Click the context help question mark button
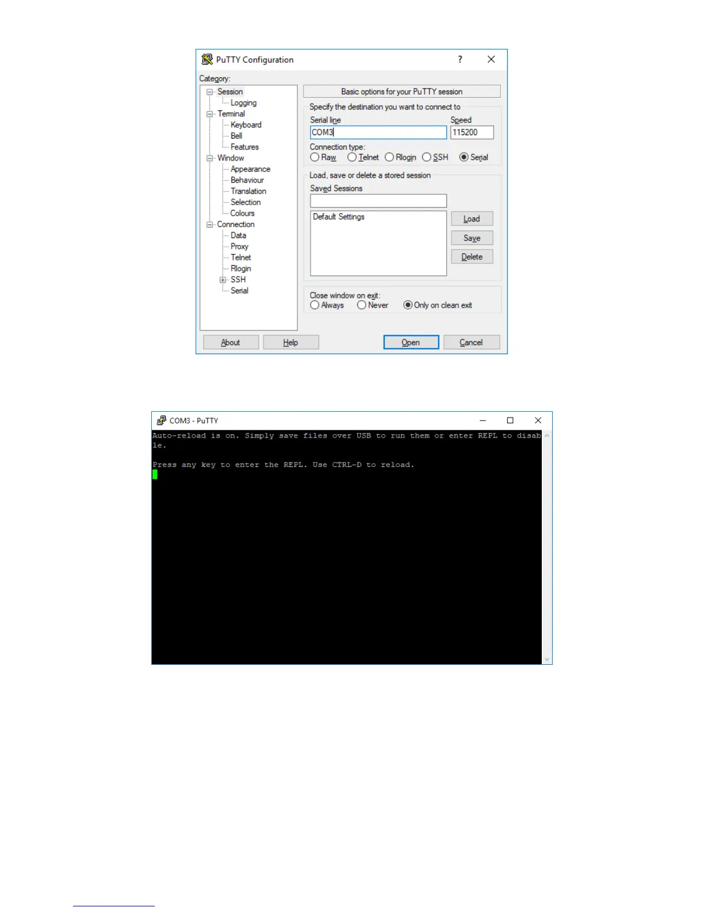This screenshot has height=911, width=704. coord(460,59)
